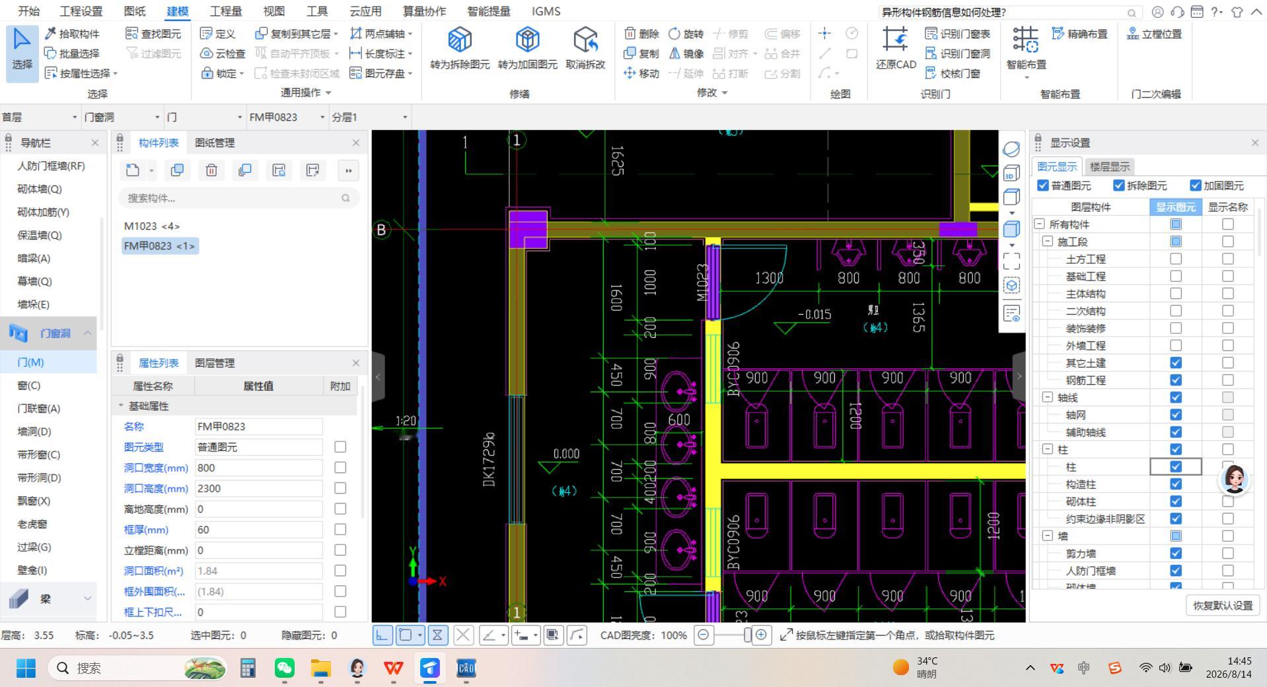The height and width of the screenshot is (687, 1267).
Task: Toggle 显示名称 checkbox for 剪力墙
Action: pos(1228,553)
